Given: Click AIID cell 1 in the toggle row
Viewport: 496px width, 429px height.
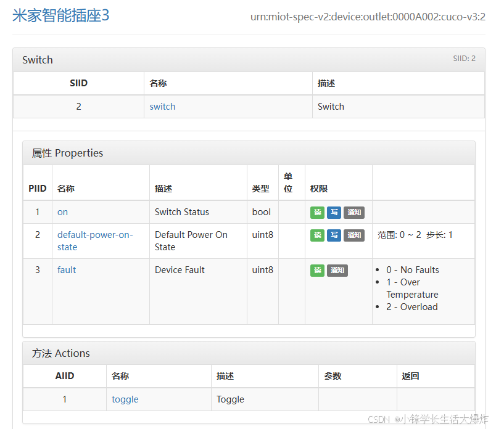Looking at the screenshot, I should [x=65, y=399].
